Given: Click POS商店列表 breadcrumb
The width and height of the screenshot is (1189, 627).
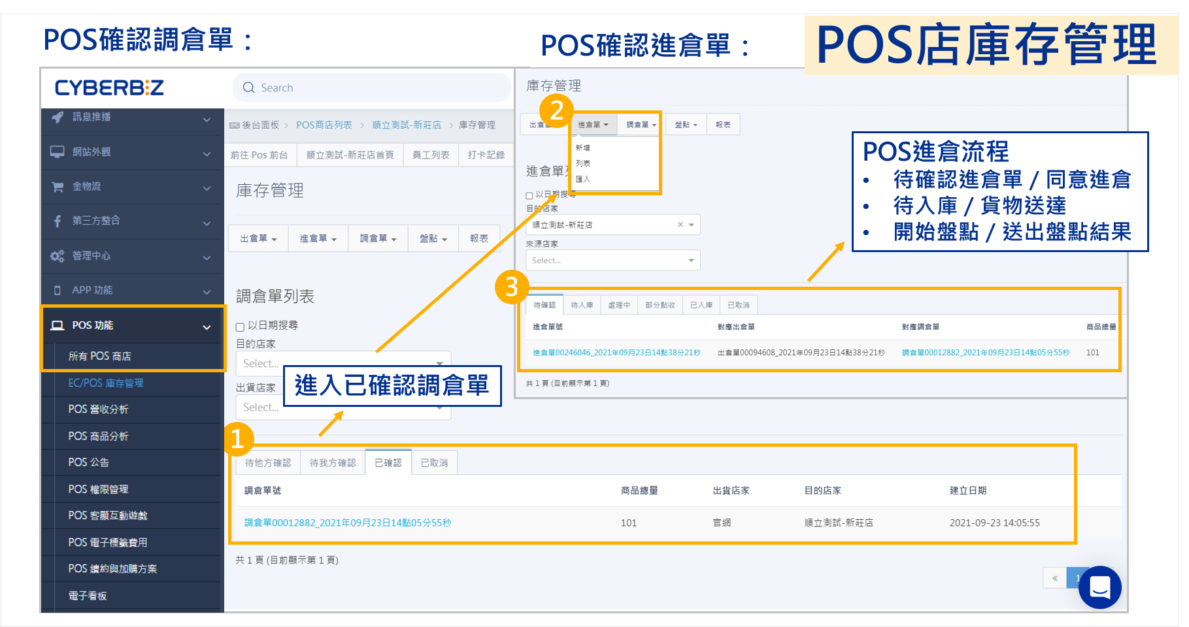Looking at the screenshot, I should [324, 125].
